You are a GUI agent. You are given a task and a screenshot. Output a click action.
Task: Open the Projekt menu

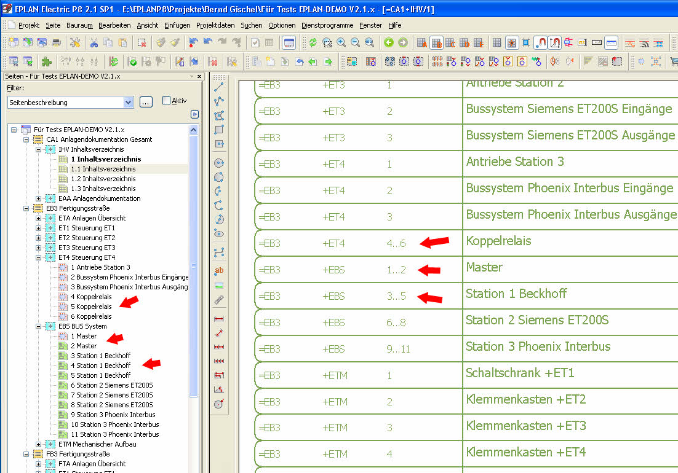coord(29,25)
